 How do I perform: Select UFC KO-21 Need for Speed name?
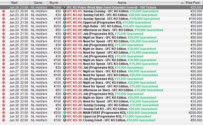pyautogui.click(x=112, y=86)
